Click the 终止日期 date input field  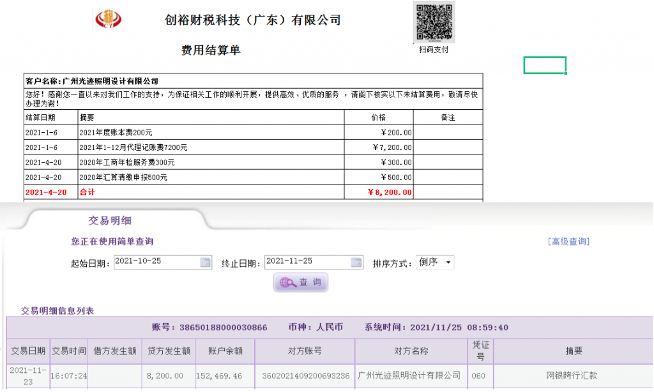[314, 262]
